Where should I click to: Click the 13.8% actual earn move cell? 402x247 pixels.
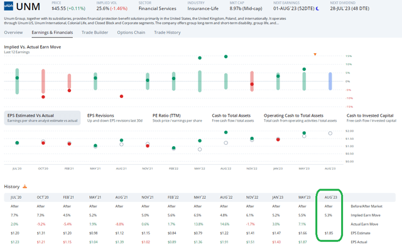click(198, 224)
